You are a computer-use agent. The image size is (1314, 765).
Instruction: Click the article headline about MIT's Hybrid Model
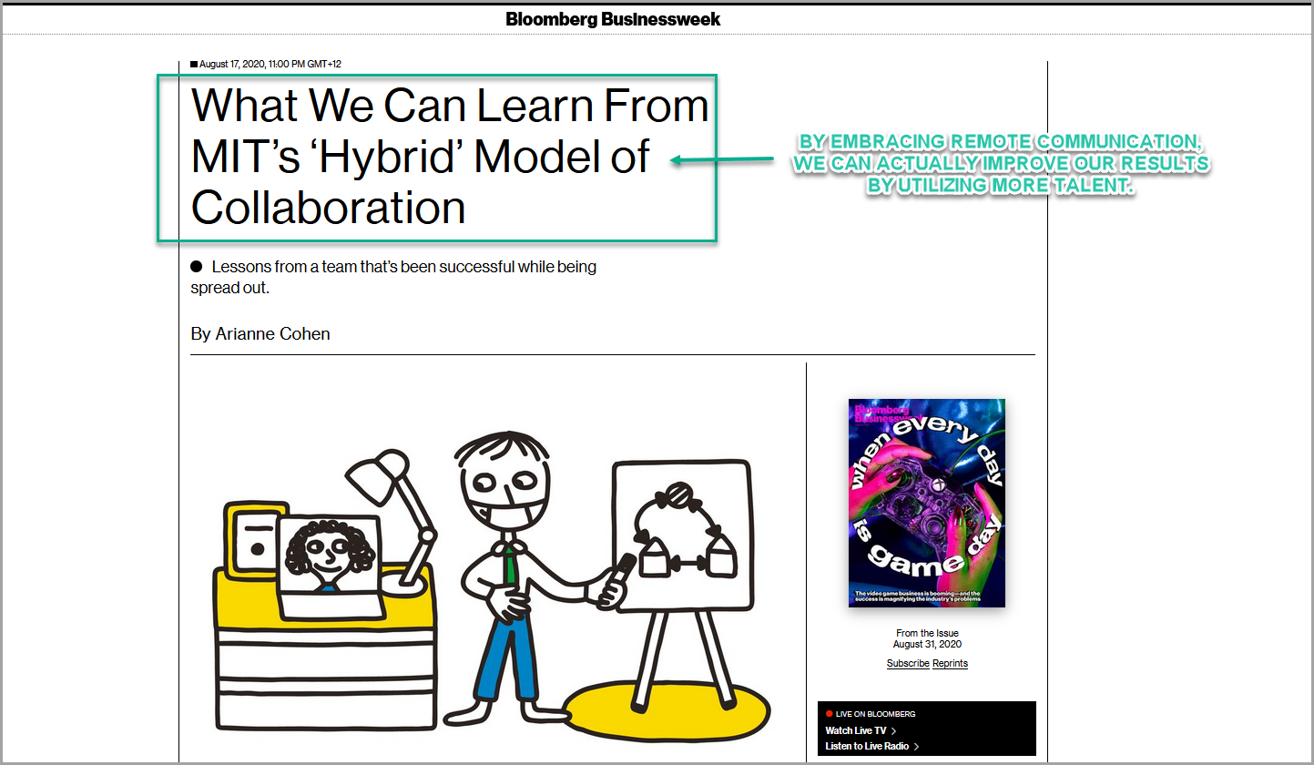(x=450, y=157)
